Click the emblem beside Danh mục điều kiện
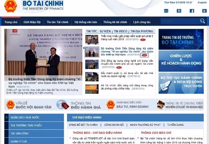 [x=110, y=105]
